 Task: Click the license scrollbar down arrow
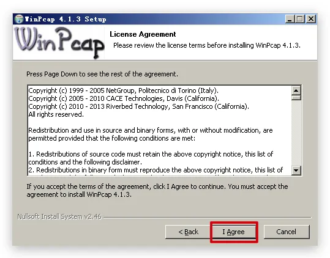point(296,170)
